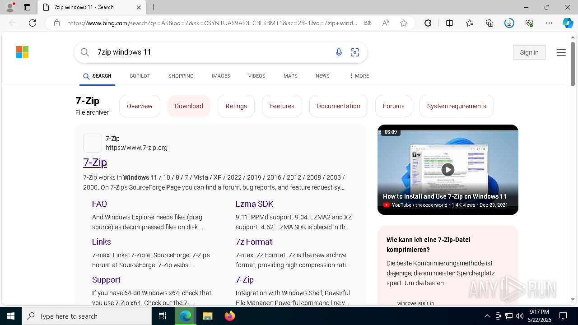Reload the current page
Image resolution: width=578 pixels, height=325 pixels.
33,23
